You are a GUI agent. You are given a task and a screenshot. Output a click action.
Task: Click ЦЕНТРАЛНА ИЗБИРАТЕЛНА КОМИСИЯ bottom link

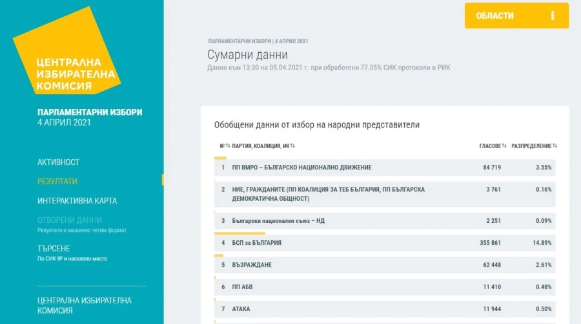(x=85, y=305)
